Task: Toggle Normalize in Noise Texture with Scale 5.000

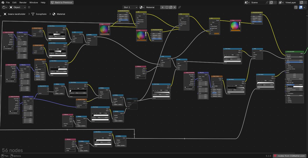Action: [x=36, y=69]
